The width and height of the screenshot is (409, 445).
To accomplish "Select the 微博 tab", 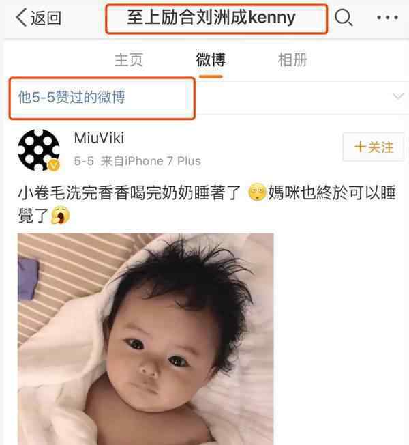I will 211,60.
